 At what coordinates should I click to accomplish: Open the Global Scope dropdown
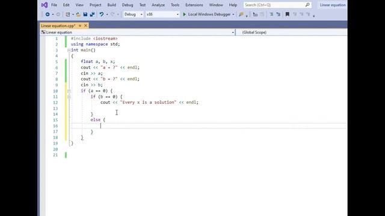(292, 32)
